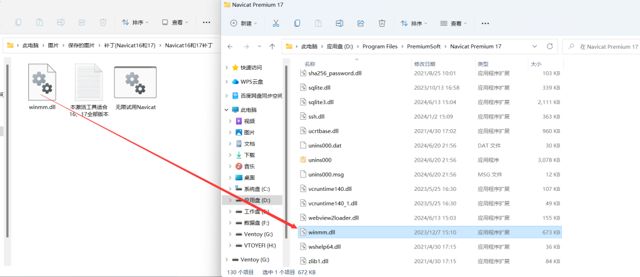This screenshot has width=640, height=277.
Task: Expand the 系统盘 (C:) tree node arrow
Action: (229, 188)
